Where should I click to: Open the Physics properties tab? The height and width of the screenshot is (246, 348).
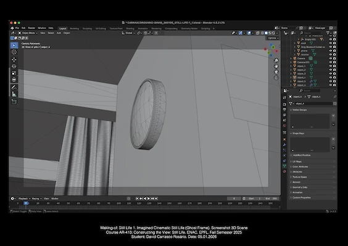point(284,155)
